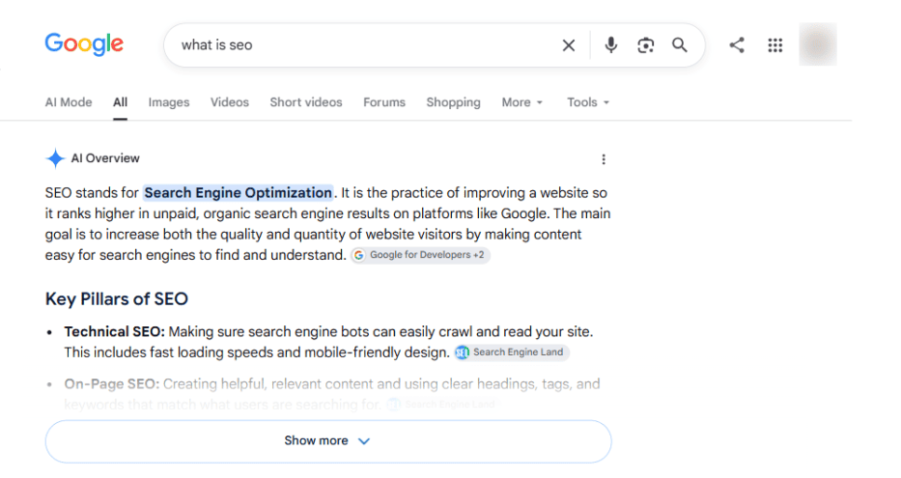Switch to Images tab
The width and height of the screenshot is (901, 478).
[x=169, y=102]
